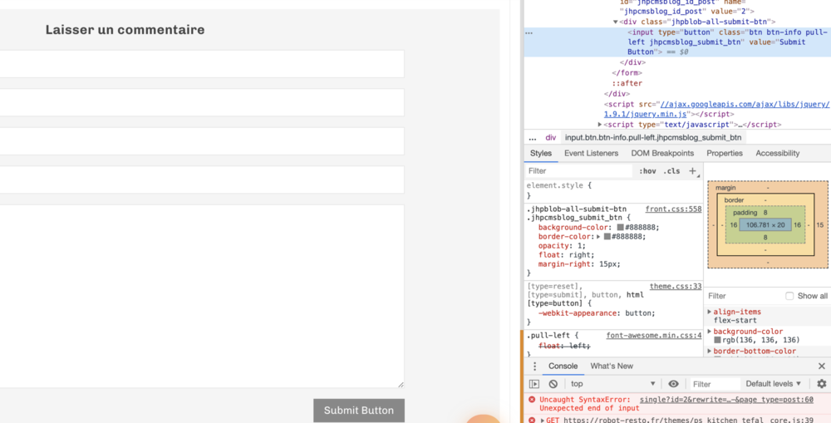
Task: Click the ::after pseudo-element line
Action: (627, 83)
